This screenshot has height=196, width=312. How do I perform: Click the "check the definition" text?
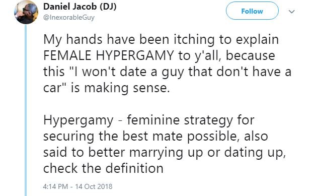[x=103, y=168]
